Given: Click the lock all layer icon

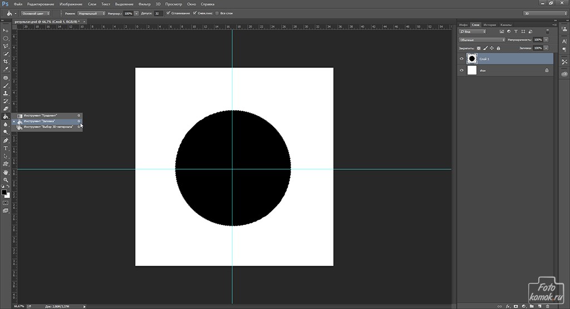Looking at the screenshot, I should coord(499,48).
